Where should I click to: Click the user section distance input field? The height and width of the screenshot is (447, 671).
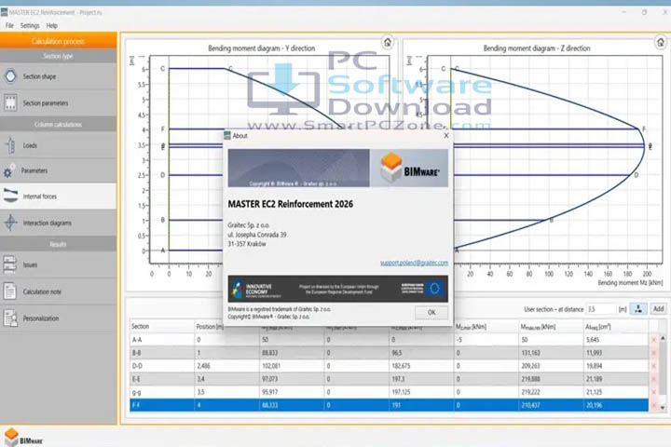(601, 309)
